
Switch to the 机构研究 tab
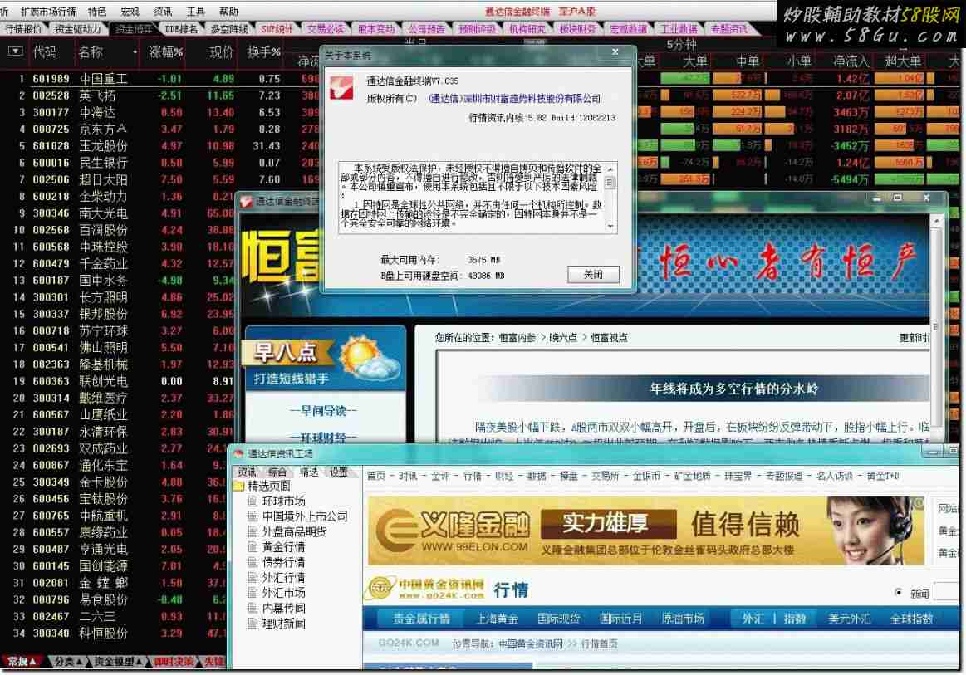tap(527, 29)
